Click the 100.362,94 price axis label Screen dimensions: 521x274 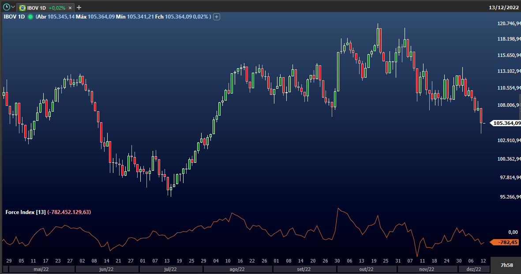tap(509, 159)
